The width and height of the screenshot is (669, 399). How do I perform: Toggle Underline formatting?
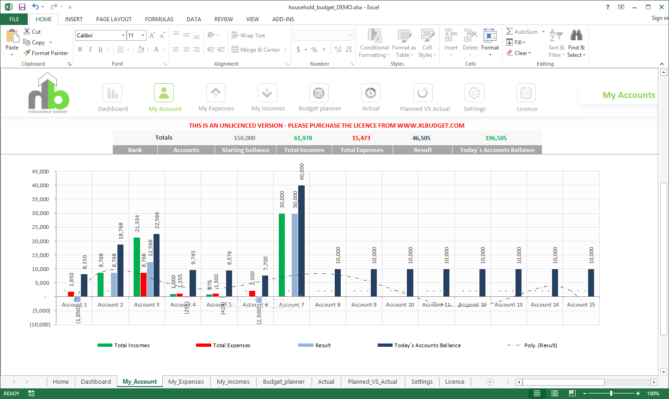pyautogui.click(x=100, y=49)
